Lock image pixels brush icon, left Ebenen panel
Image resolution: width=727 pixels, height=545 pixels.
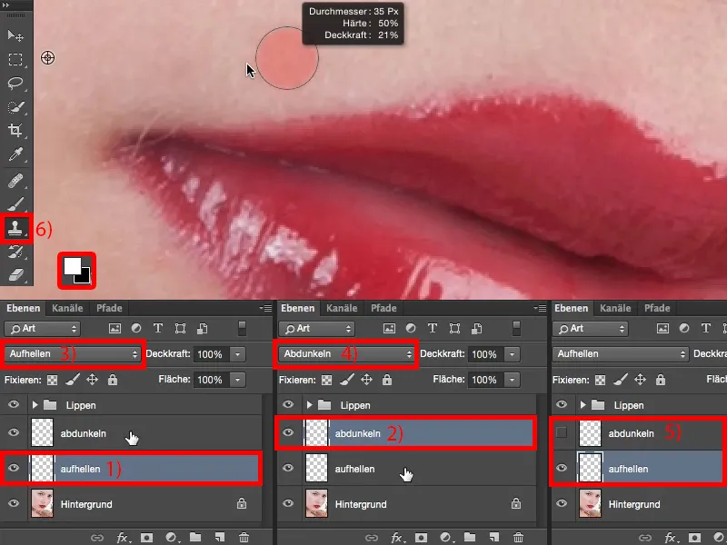click(73, 380)
